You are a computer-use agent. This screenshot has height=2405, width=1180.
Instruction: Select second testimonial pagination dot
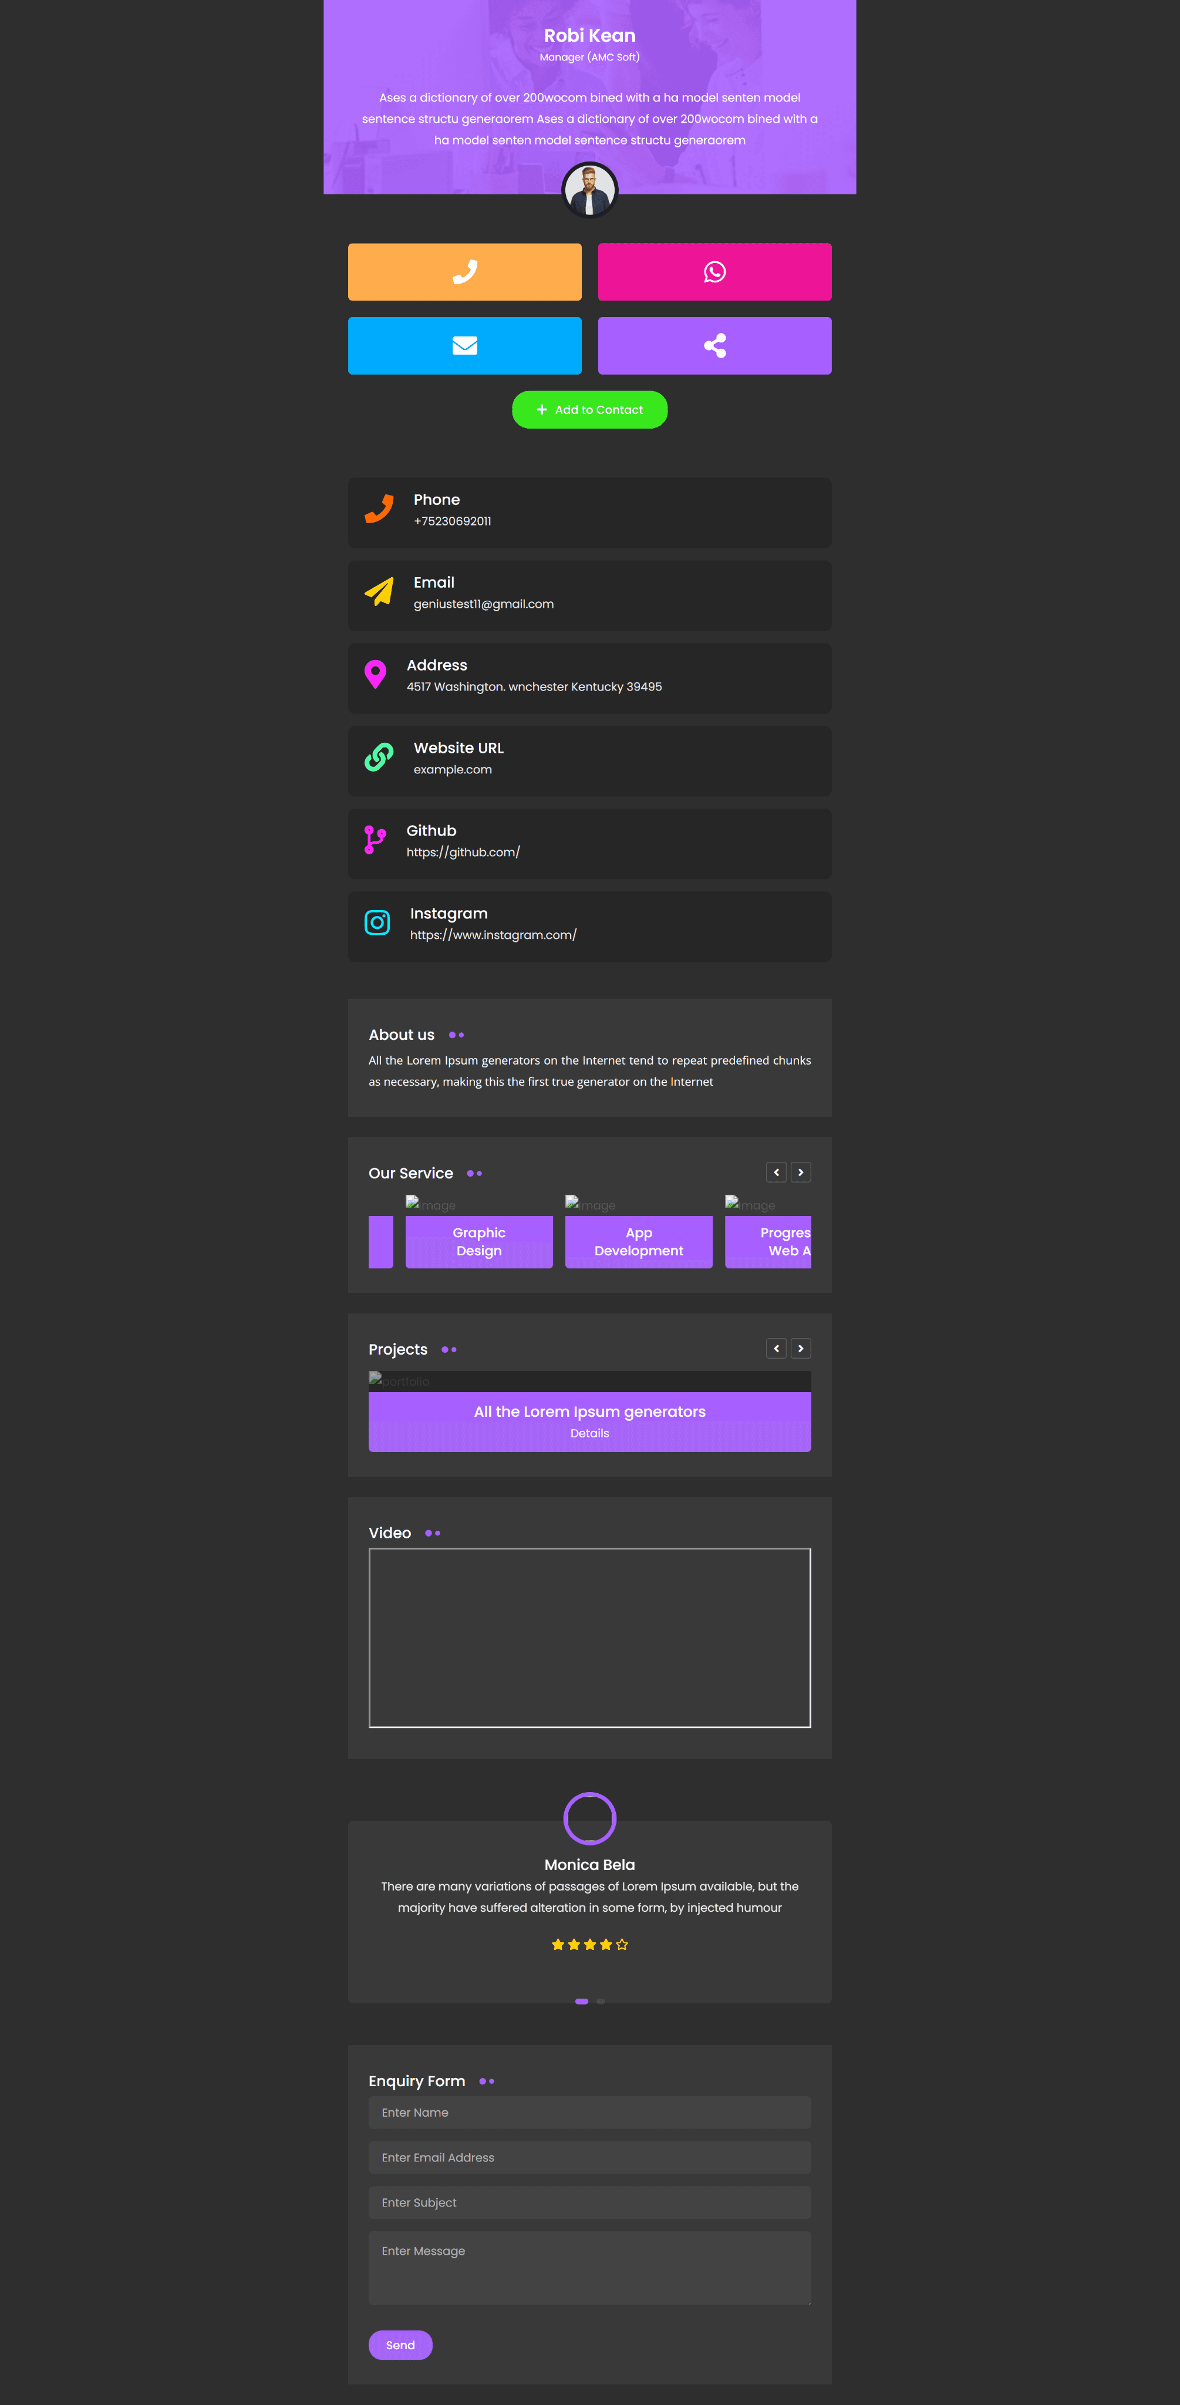600,2001
